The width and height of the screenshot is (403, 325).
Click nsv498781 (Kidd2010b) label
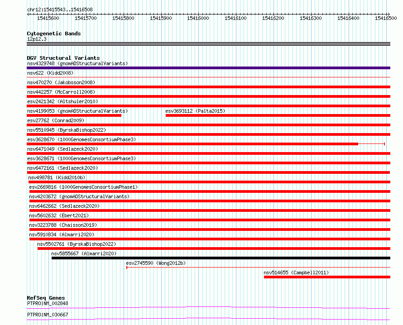click(57, 177)
